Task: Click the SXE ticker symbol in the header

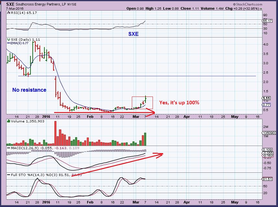Action: (10, 4)
